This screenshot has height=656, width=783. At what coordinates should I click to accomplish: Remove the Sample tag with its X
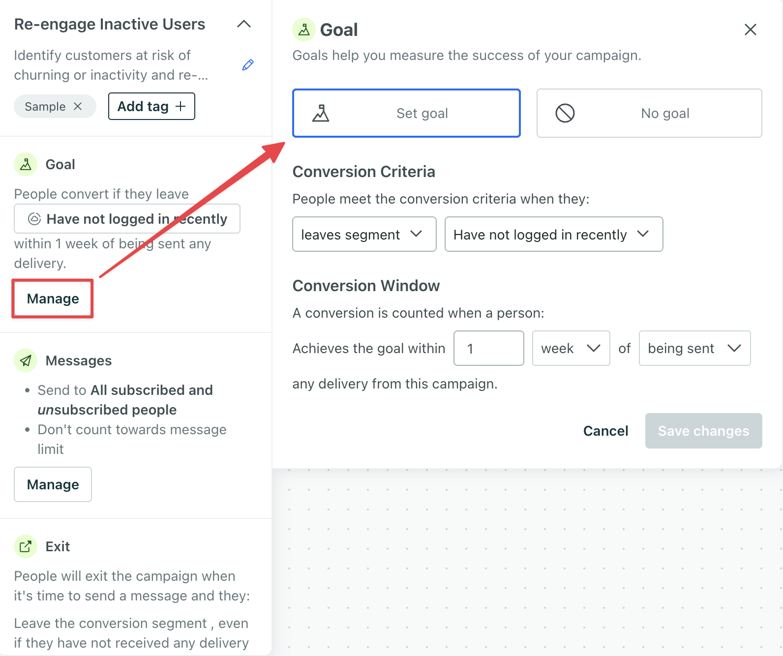click(x=78, y=106)
